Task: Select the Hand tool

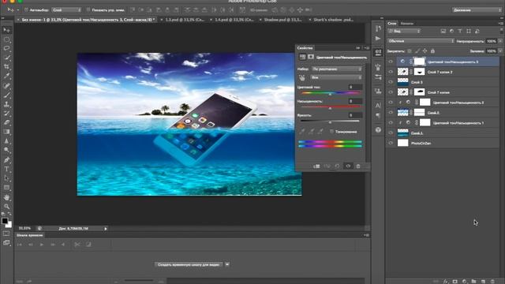Action: point(7,197)
